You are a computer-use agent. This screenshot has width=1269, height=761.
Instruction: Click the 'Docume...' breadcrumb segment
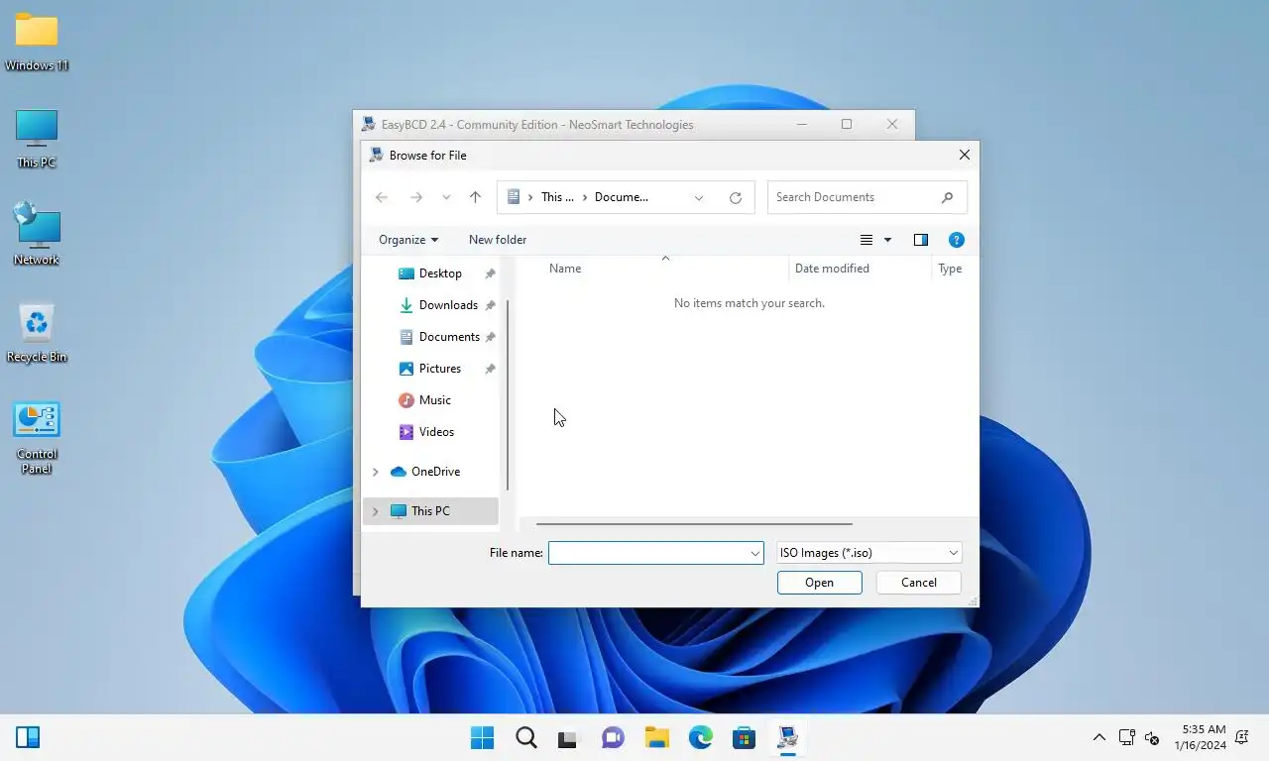coord(622,197)
